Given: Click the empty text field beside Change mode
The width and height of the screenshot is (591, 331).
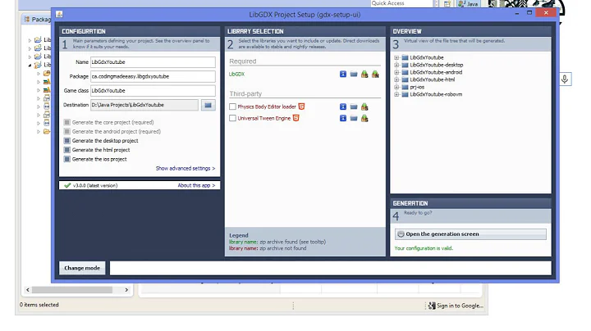Looking at the screenshot, I should pyautogui.click(x=330, y=268).
